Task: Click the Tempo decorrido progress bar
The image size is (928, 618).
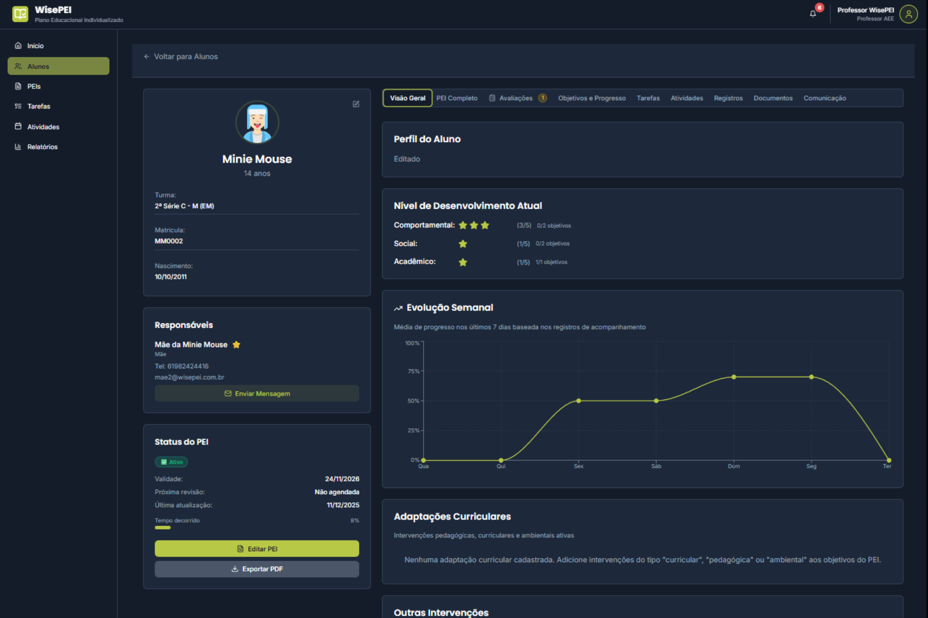Action: point(257,528)
